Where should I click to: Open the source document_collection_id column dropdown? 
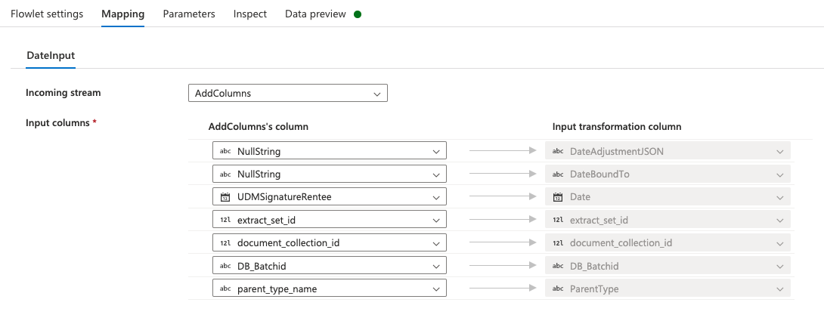435,243
